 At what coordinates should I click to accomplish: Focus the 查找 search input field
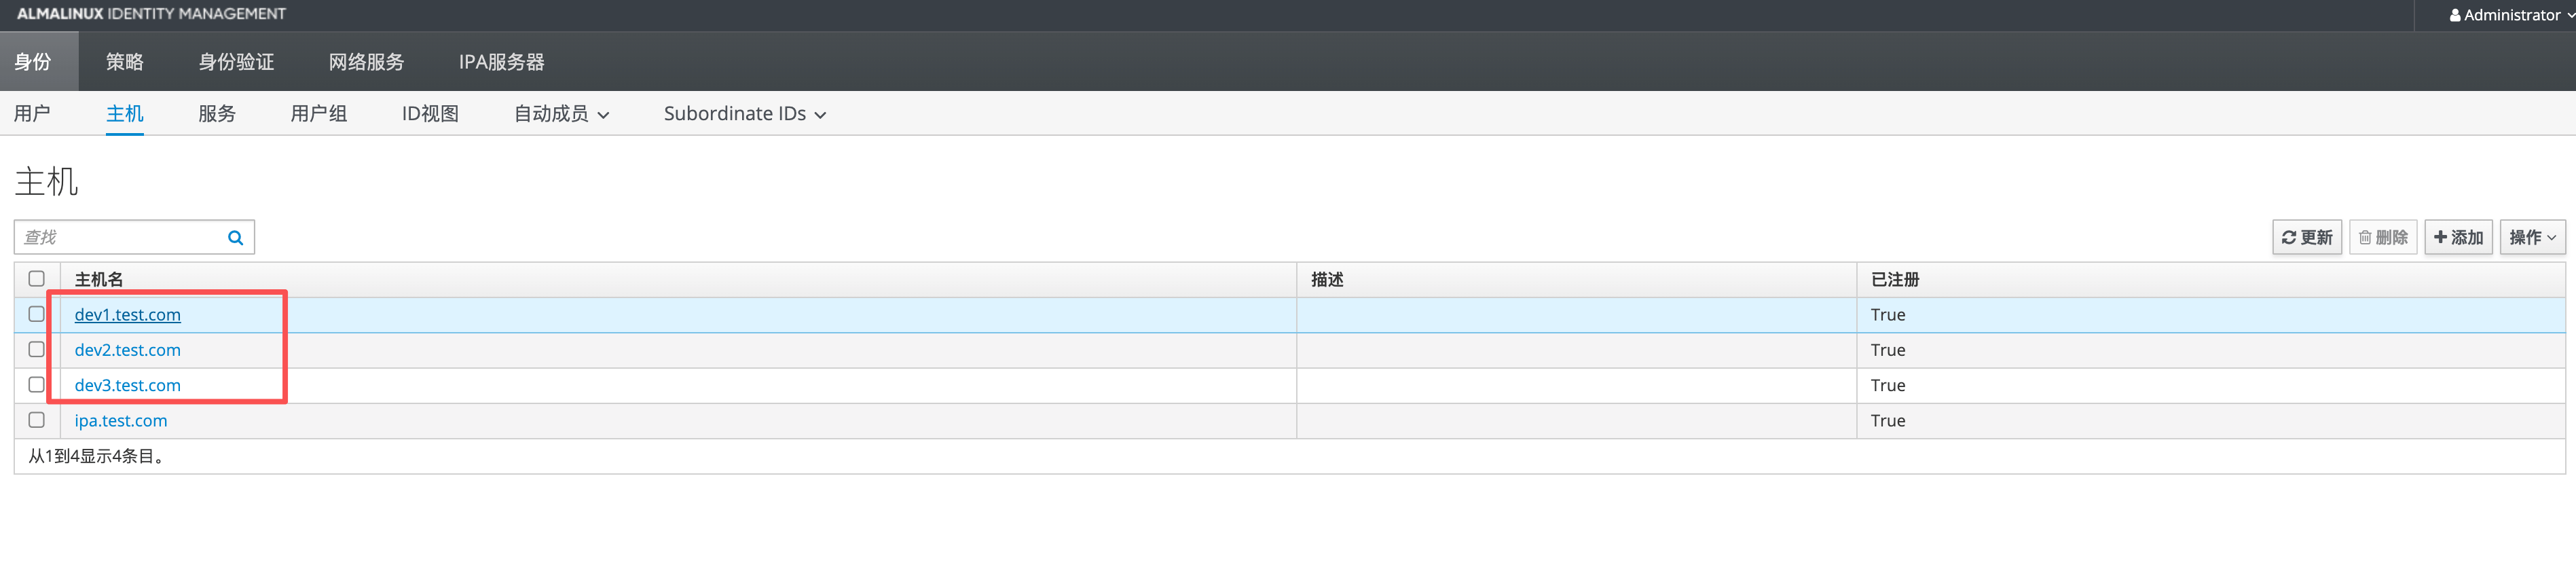(120, 237)
